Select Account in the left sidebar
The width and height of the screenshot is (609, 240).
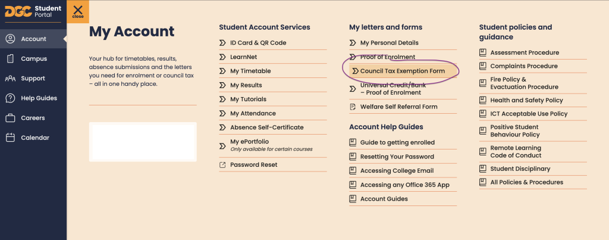[33, 39]
